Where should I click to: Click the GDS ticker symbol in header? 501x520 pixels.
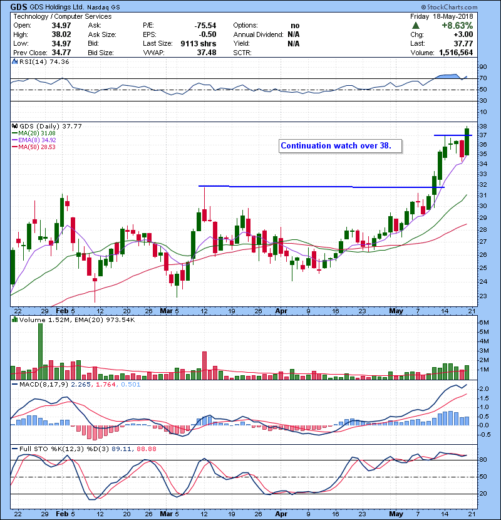[x=19, y=7]
